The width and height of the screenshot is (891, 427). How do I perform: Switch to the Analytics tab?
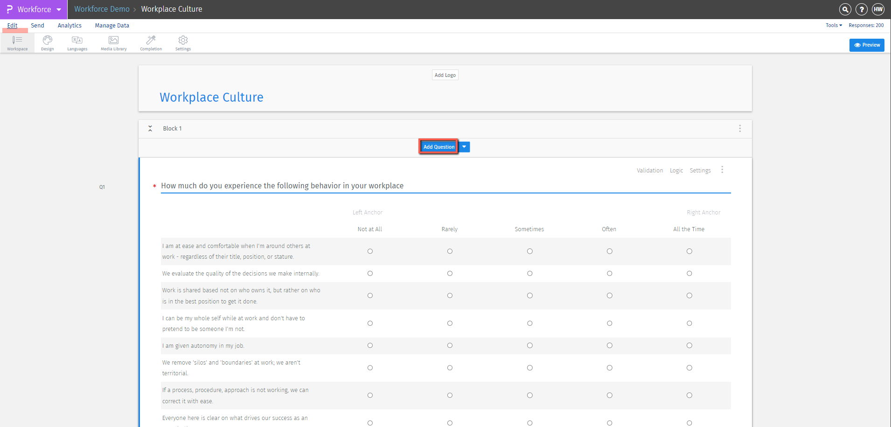70,26
